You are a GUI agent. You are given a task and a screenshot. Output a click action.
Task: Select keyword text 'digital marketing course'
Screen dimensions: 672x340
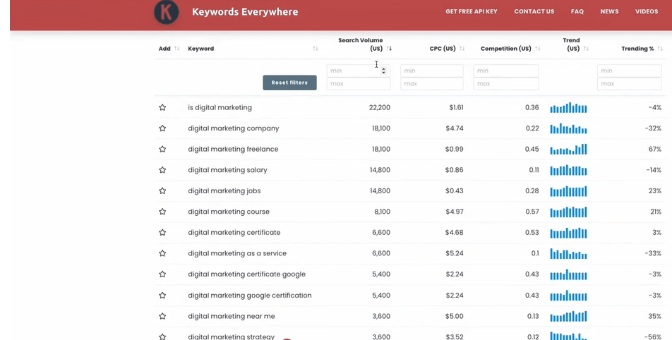pyautogui.click(x=229, y=212)
